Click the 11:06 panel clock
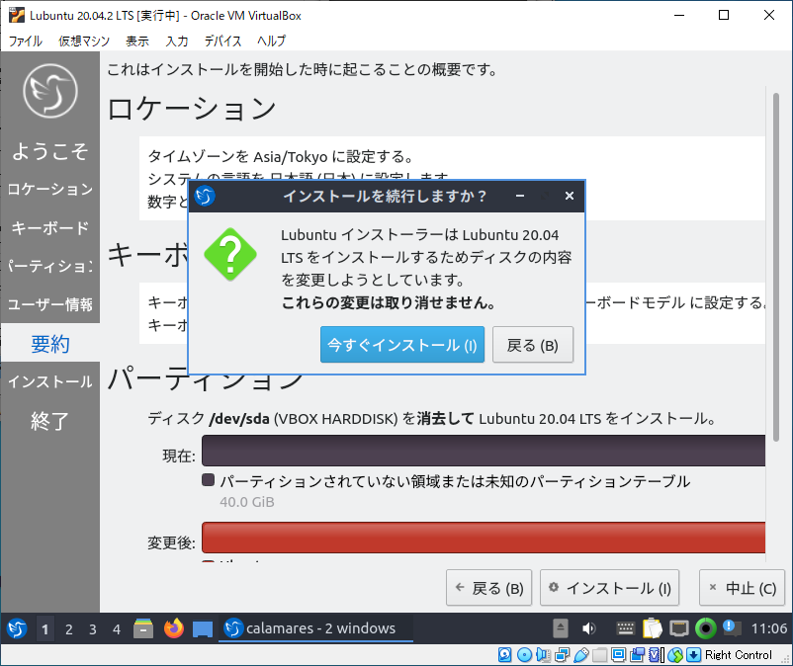793x666 pixels. pyautogui.click(x=768, y=628)
